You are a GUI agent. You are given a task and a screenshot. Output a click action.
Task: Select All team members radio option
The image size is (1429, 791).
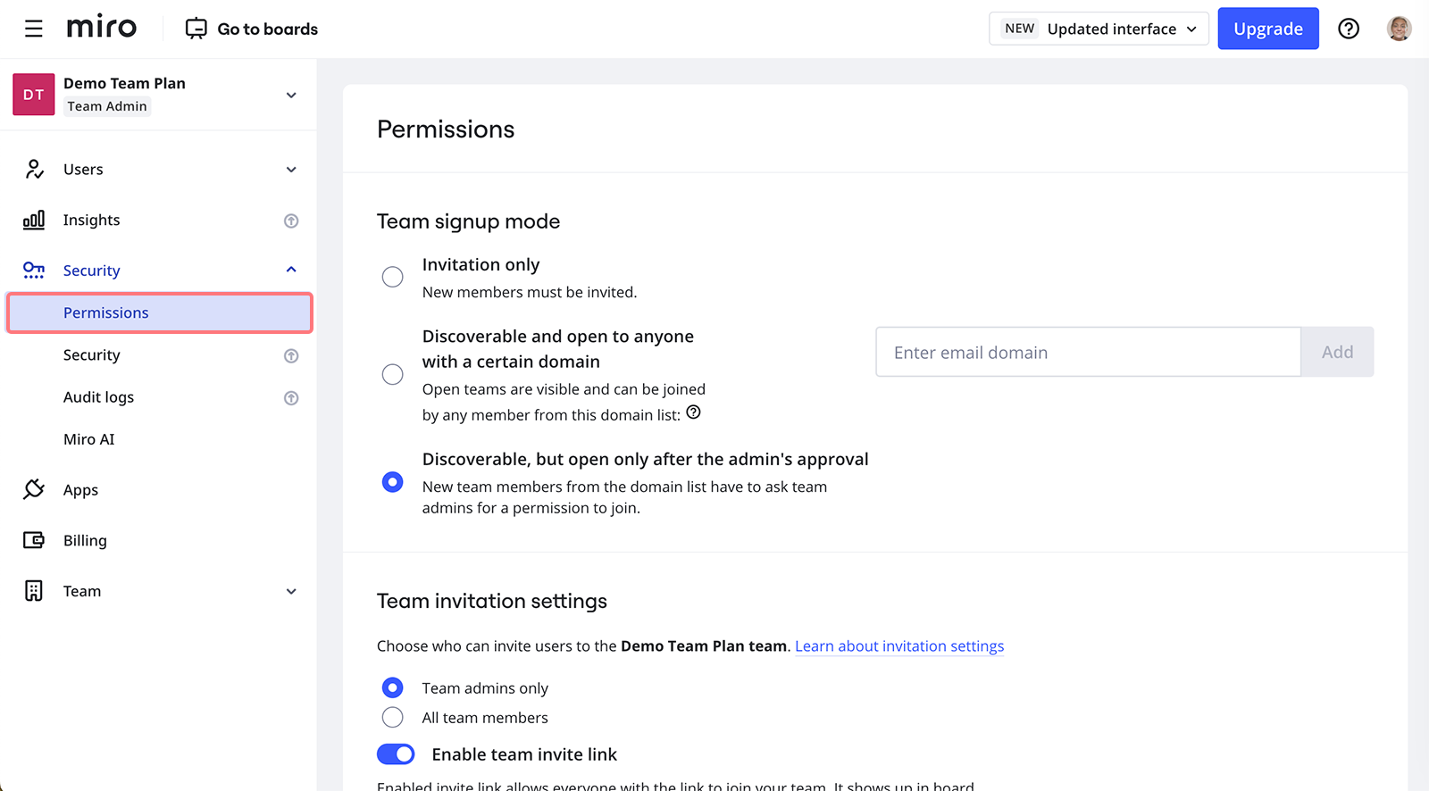click(392, 718)
